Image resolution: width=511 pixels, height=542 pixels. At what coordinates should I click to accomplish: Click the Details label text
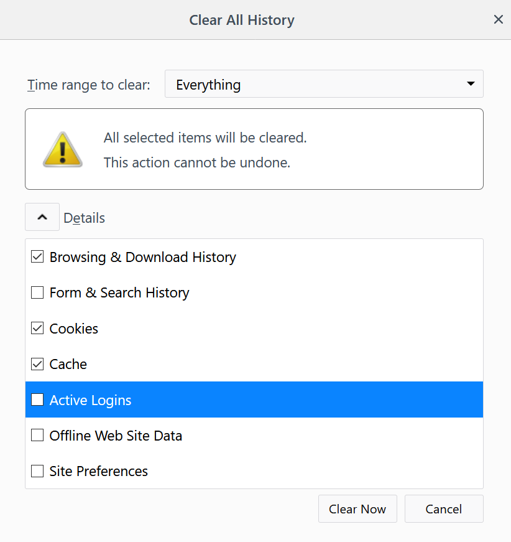85,218
